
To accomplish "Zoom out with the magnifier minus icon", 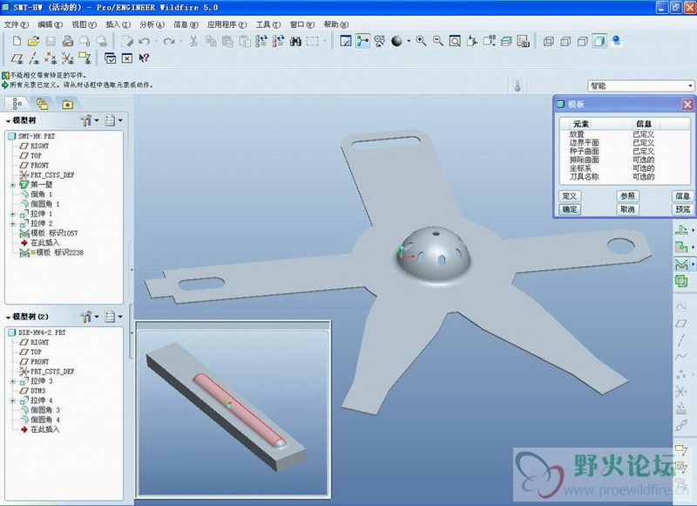I will tap(438, 41).
